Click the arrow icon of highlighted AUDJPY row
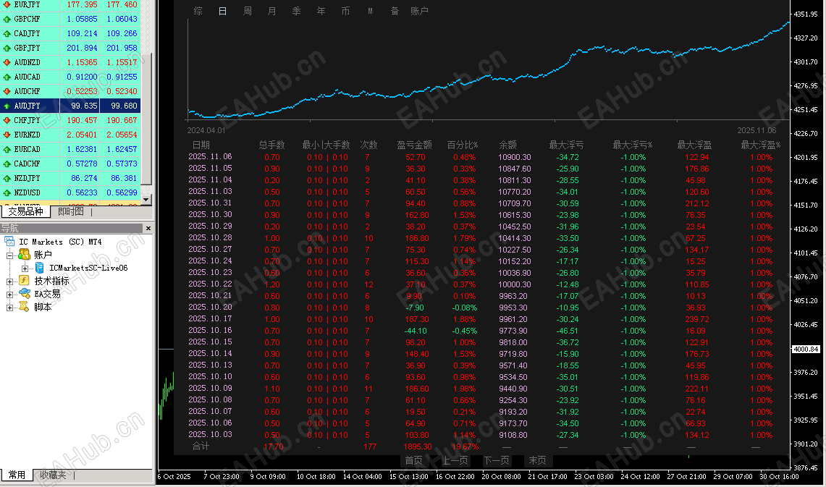This screenshot has width=826, height=487. pyautogui.click(x=7, y=106)
